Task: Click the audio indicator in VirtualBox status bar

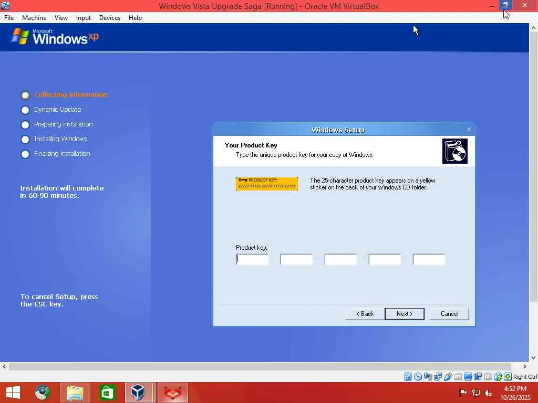Action: click(x=428, y=377)
